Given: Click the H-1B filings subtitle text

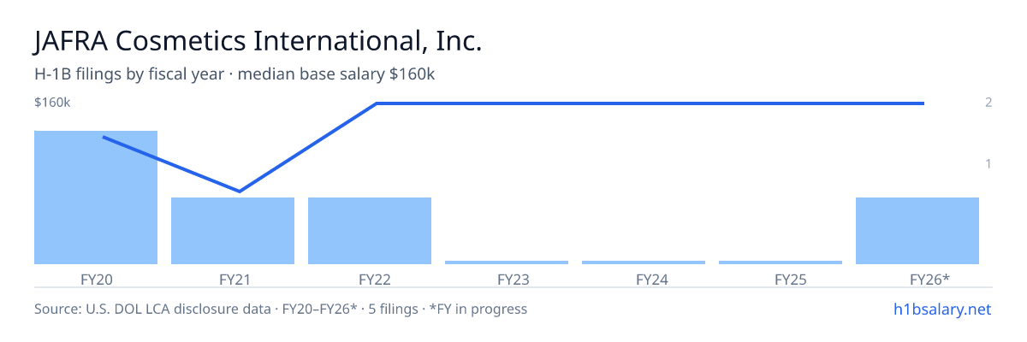Looking at the screenshot, I should tap(234, 74).
